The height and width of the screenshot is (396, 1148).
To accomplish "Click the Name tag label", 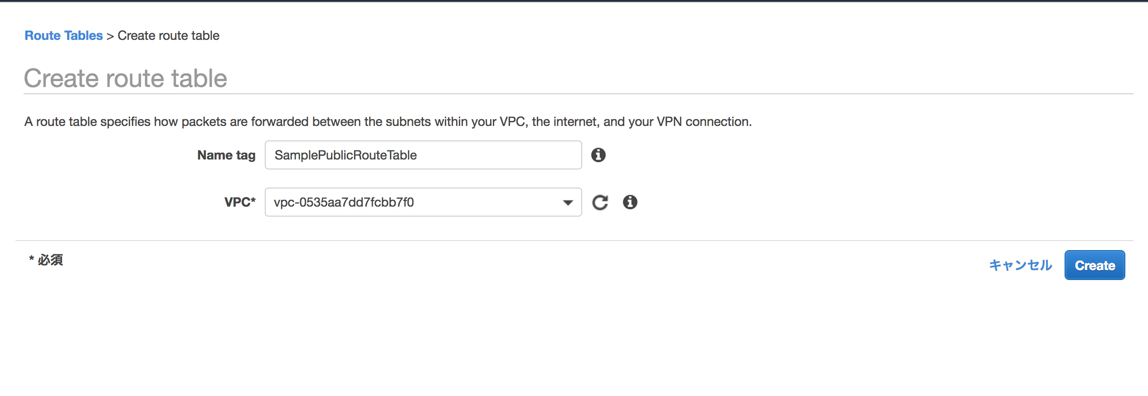I will click(x=226, y=155).
